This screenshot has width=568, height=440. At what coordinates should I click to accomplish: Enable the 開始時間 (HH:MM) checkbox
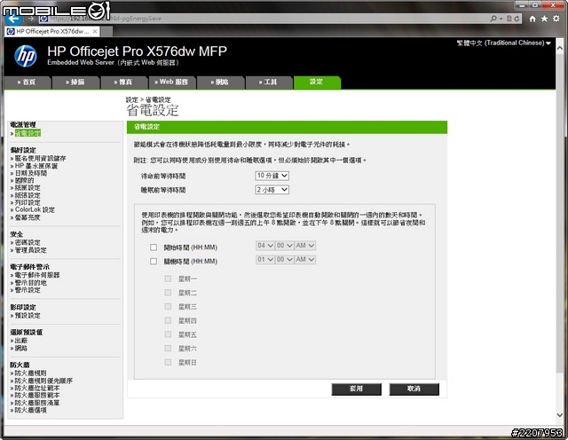tap(154, 247)
